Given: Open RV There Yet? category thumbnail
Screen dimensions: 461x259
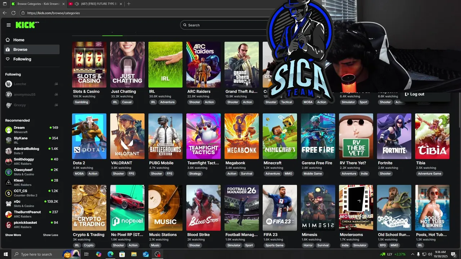Looking at the screenshot, I should pyautogui.click(x=356, y=136).
